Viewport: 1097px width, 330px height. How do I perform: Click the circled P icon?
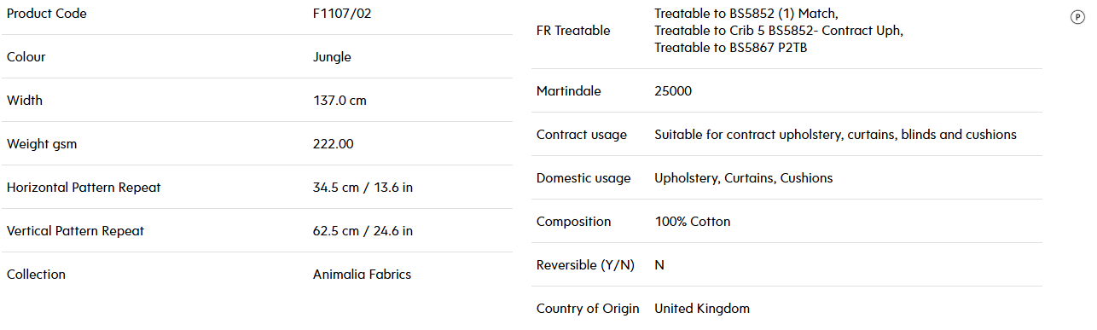pos(1077,17)
